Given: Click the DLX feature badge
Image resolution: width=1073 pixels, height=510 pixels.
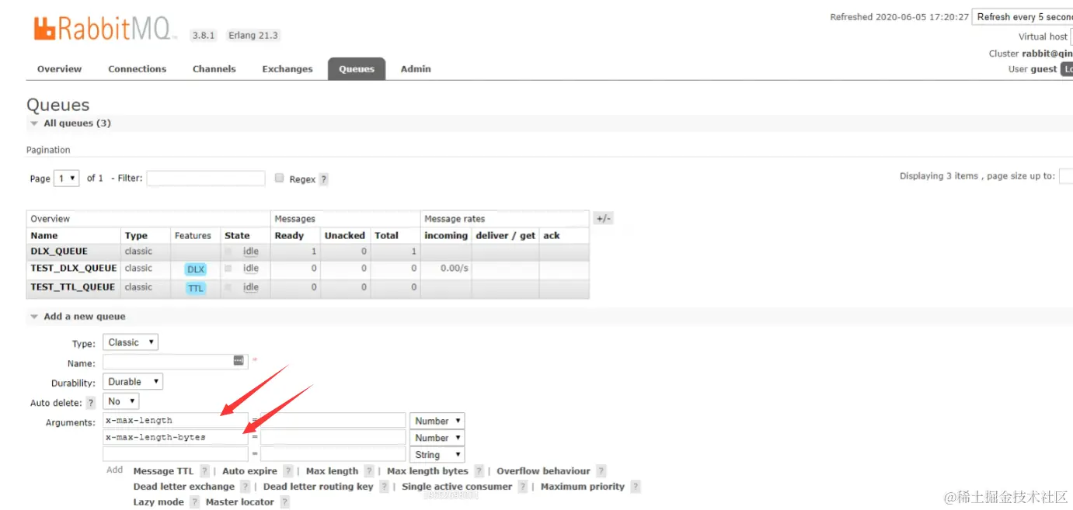Looking at the screenshot, I should [196, 269].
